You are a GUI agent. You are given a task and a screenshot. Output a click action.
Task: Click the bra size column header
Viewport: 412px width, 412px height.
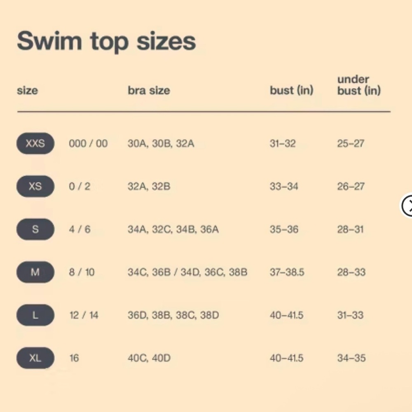[x=149, y=90]
